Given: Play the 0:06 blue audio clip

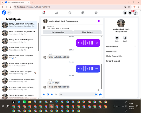Looking at the screenshot, I should click(79, 69).
